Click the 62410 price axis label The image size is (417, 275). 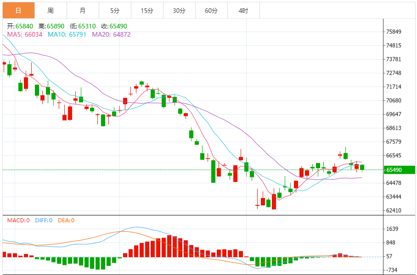tap(393, 211)
